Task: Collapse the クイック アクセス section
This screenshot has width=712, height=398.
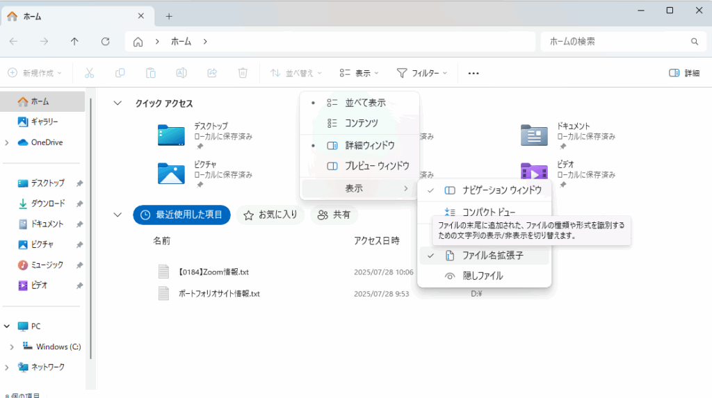Action: point(118,103)
